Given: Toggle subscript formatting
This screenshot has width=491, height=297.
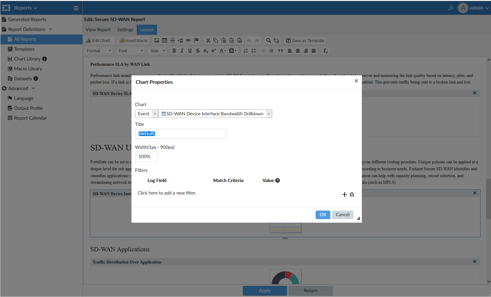Looking at the screenshot, I should click(206, 51).
